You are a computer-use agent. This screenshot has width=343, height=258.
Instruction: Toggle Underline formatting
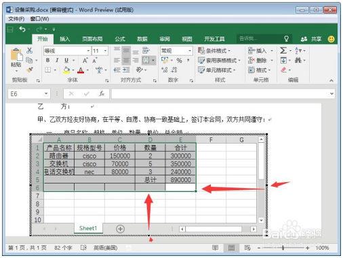(66, 60)
